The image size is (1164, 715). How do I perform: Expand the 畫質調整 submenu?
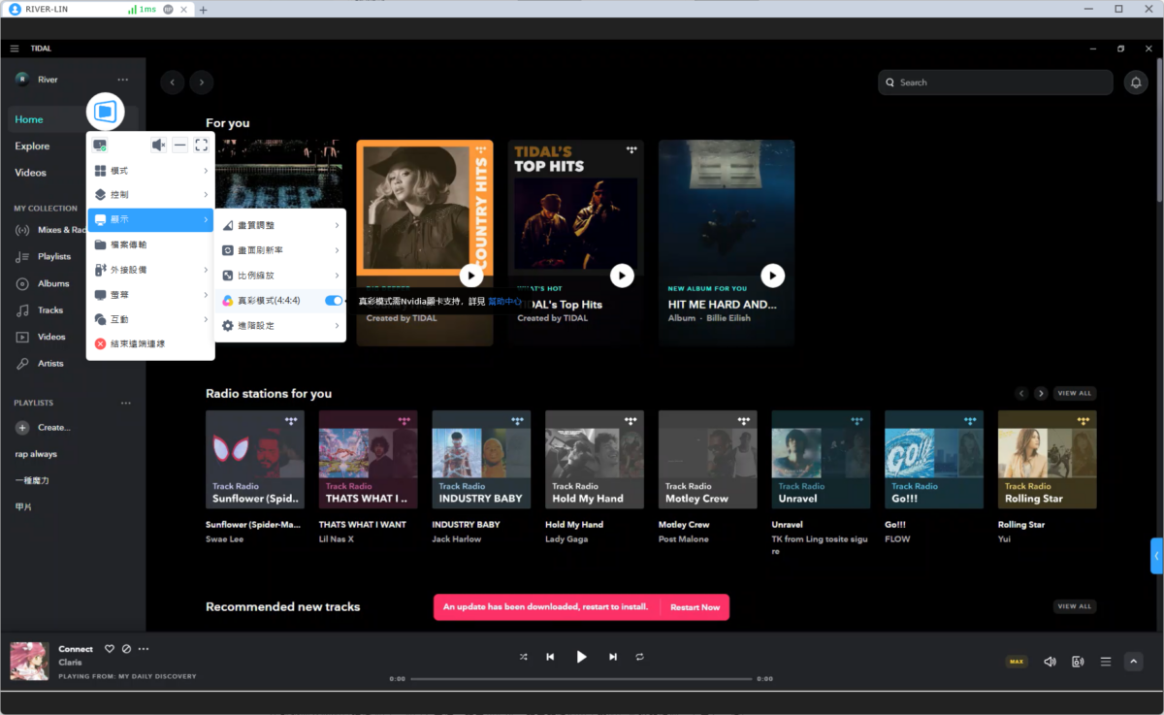[x=280, y=225]
